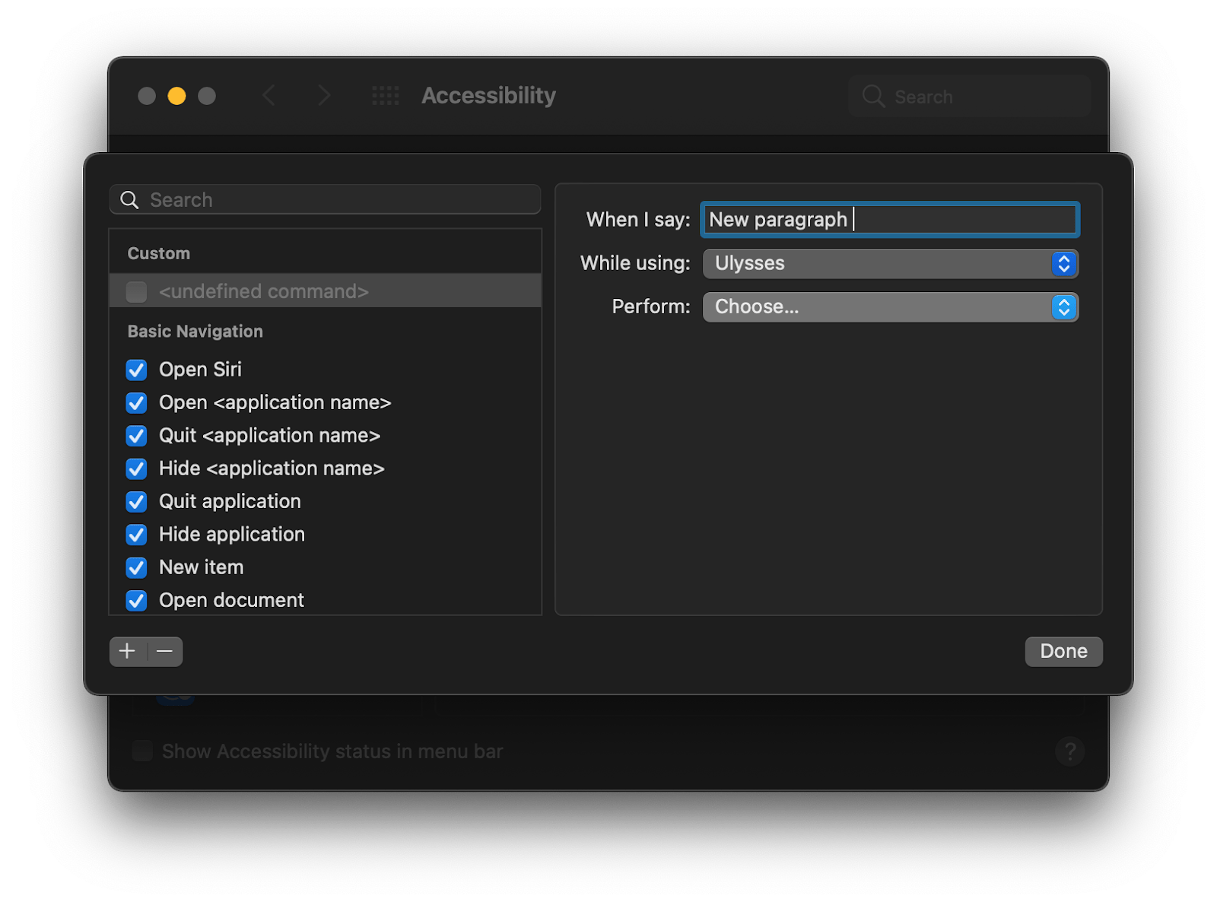Image resolution: width=1217 pixels, height=902 pixels.
Task: Uncheck Hide <application name> command
Action: pos(137,468)
